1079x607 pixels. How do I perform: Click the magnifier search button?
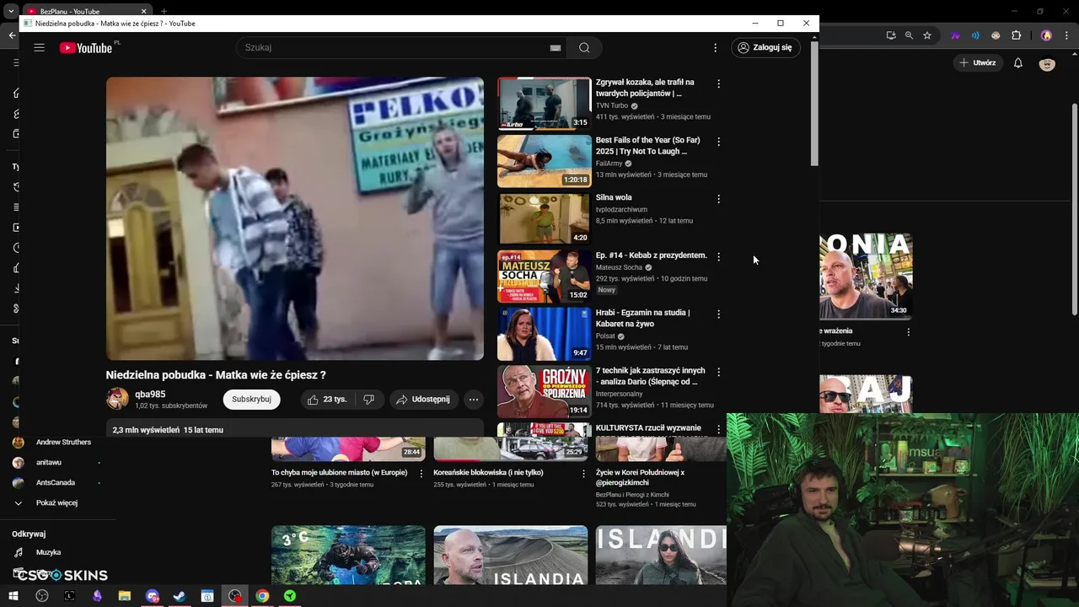click(x=584, y=48)
